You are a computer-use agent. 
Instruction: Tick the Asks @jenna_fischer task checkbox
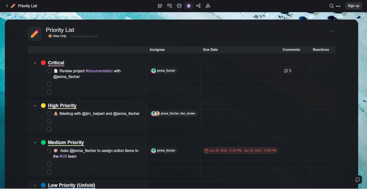click(x=49, y=150)
